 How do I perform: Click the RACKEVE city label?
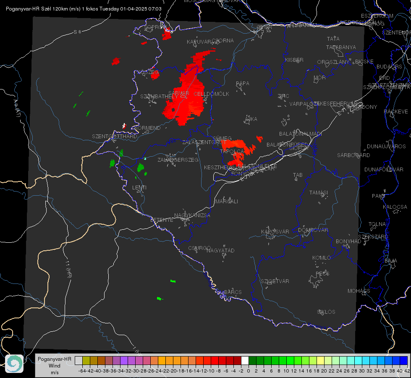(396, 111)
